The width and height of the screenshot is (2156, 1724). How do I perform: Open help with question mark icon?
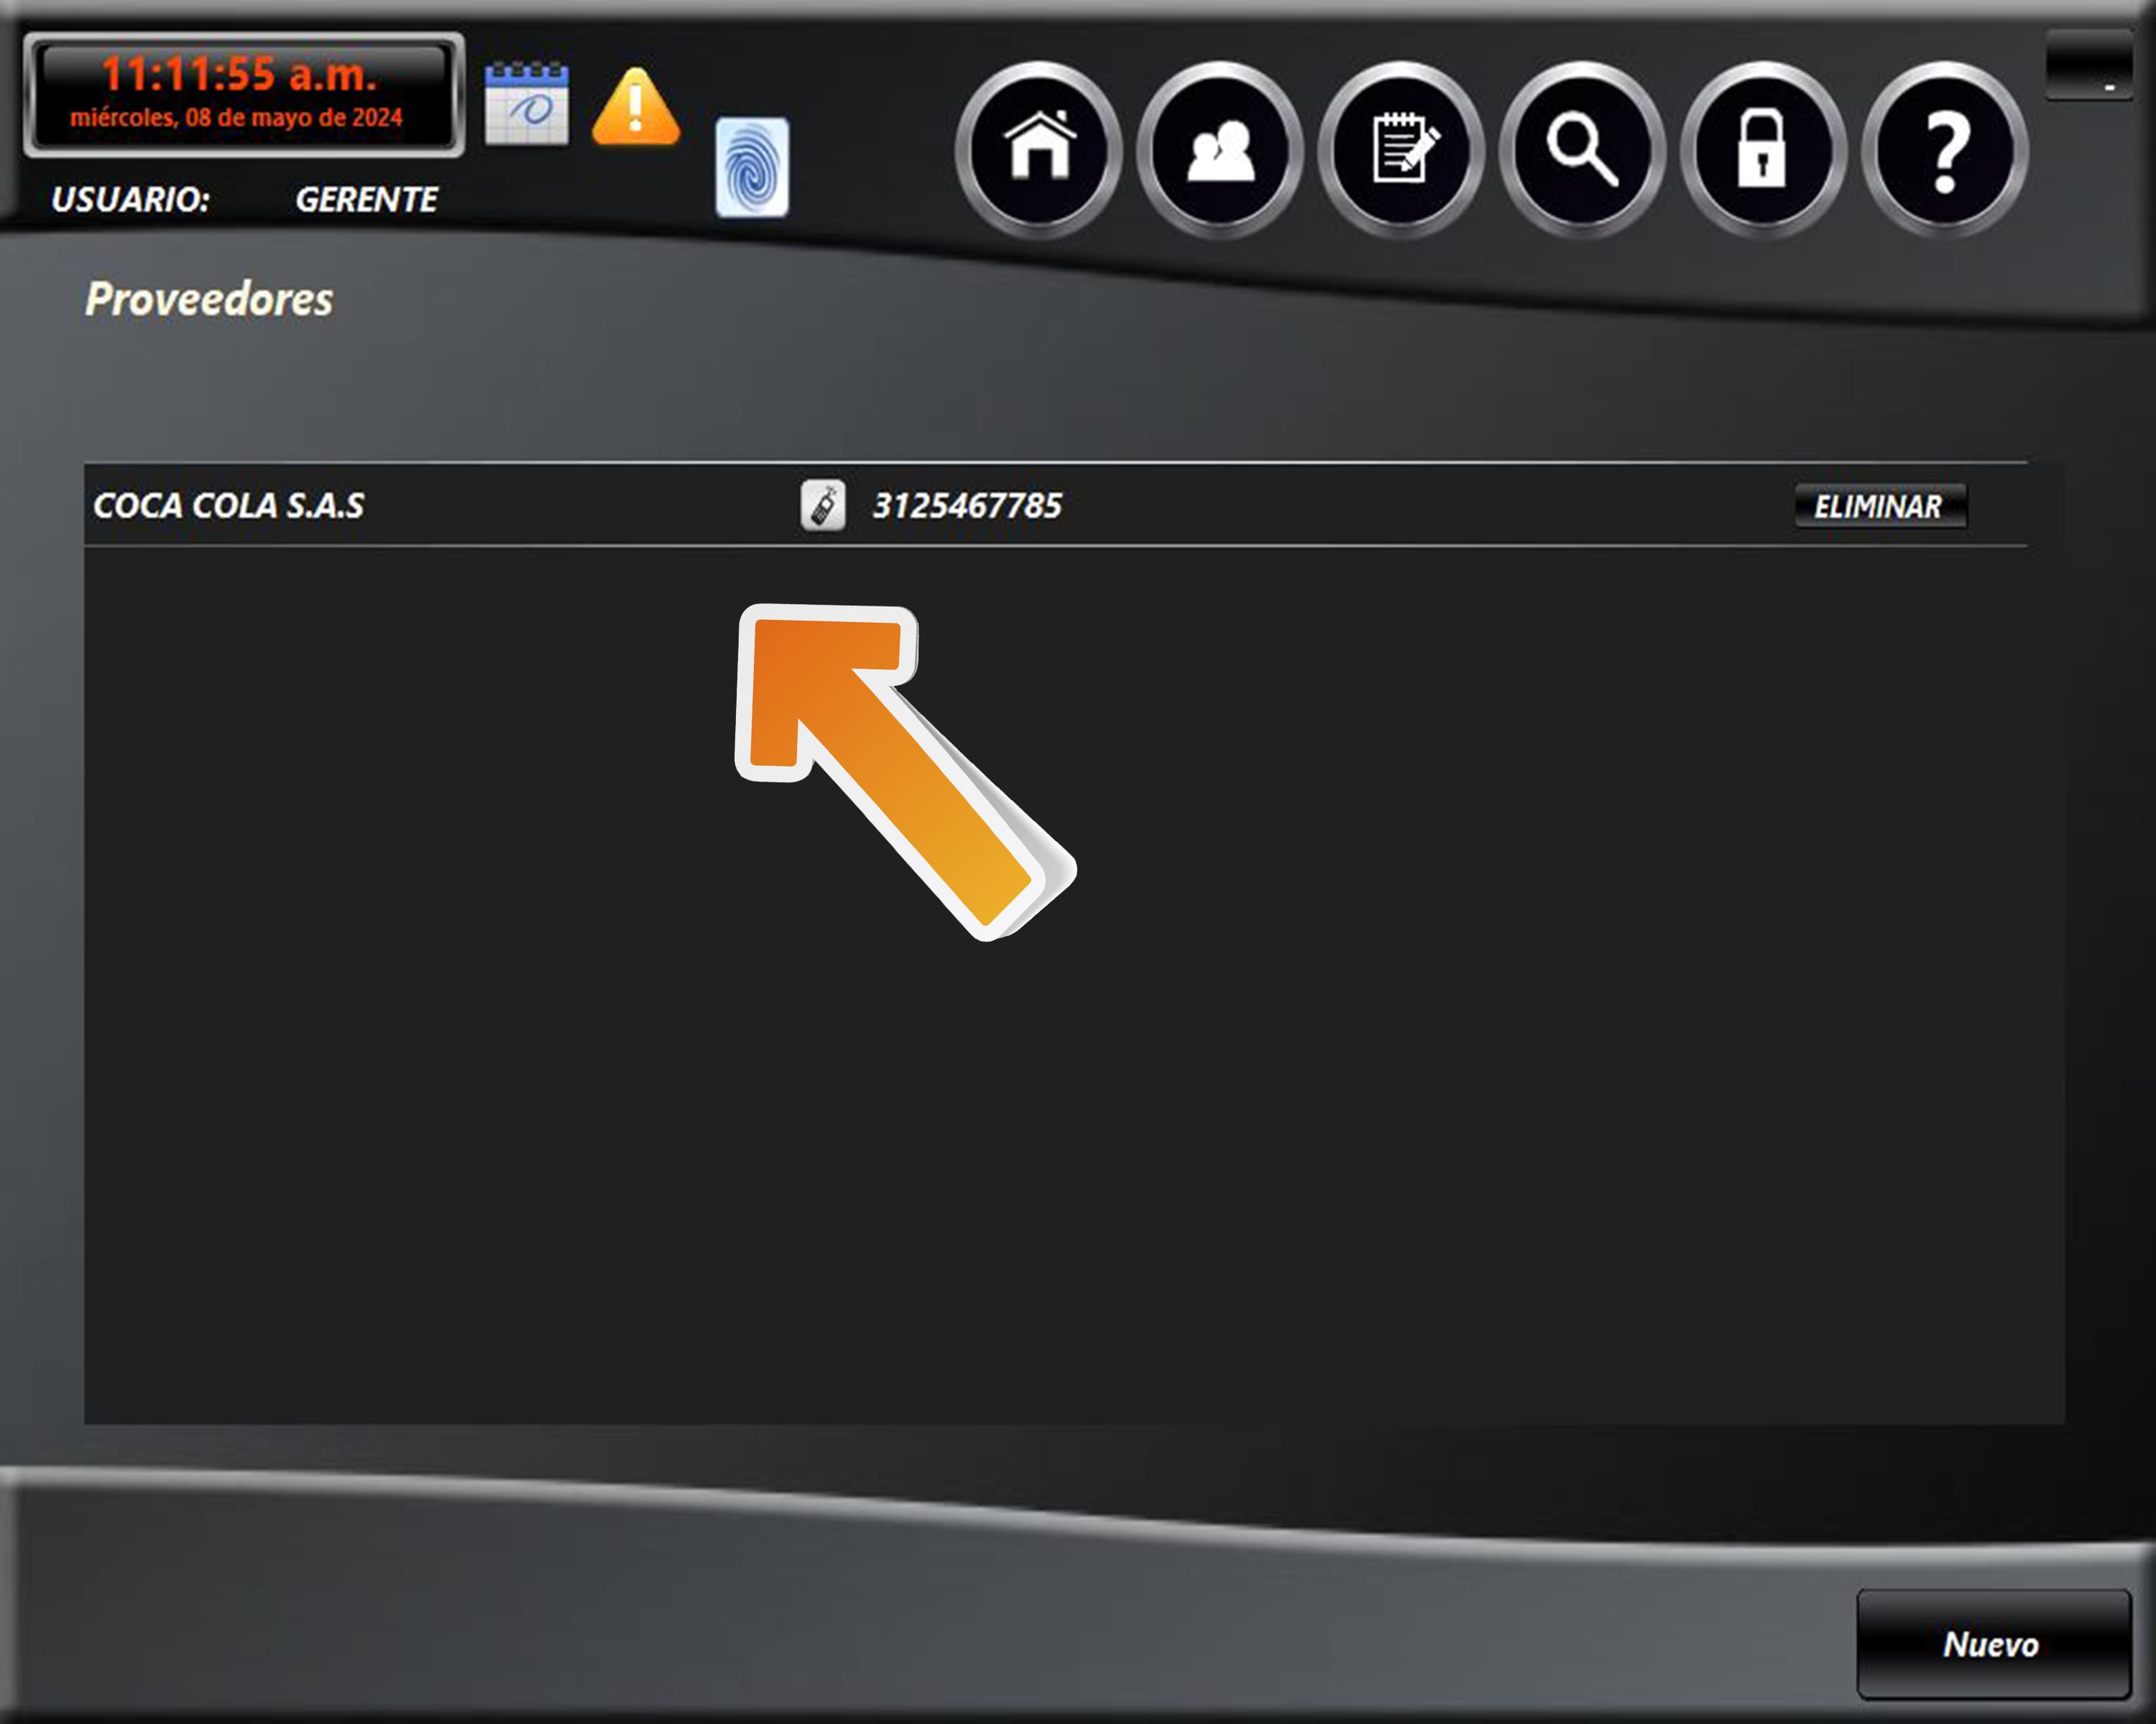pos(1944,149)
